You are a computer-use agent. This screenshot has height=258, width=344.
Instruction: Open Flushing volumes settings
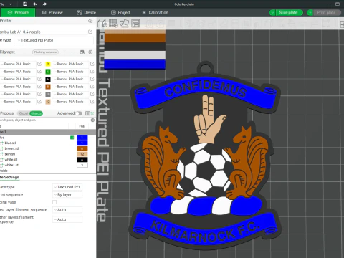(45, 52)
